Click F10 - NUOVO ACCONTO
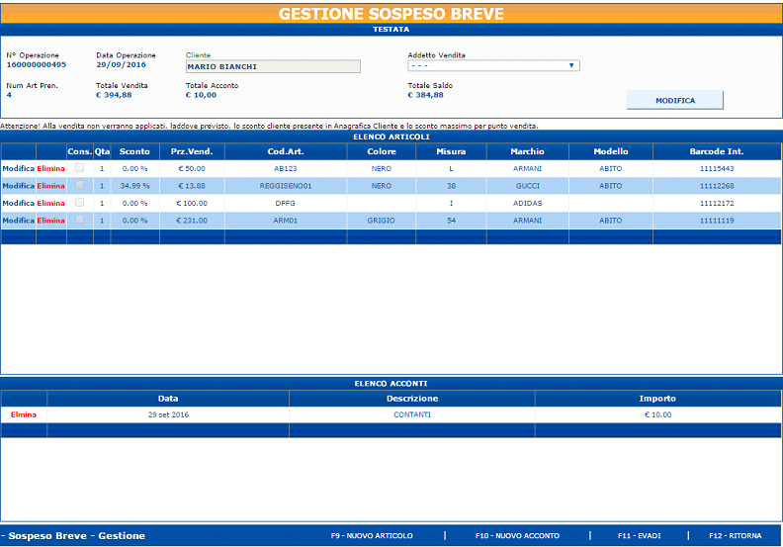This screenshot has width=783, height=547. [517, 535]
